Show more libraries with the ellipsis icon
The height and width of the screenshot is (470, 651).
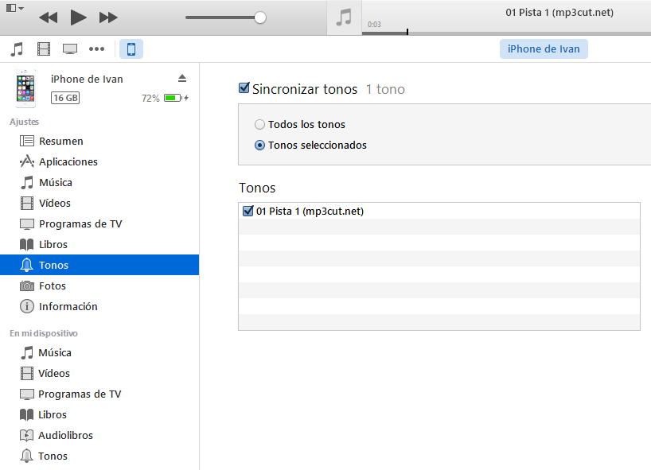tap(97, 49)
